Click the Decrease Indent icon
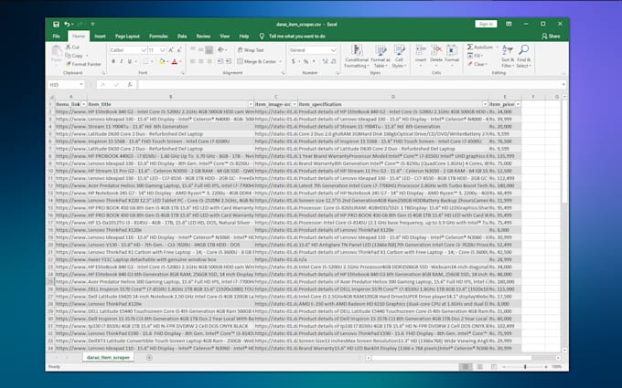This screenshot has width=622, height=388. pyautogui.click(x=220, y=61)
